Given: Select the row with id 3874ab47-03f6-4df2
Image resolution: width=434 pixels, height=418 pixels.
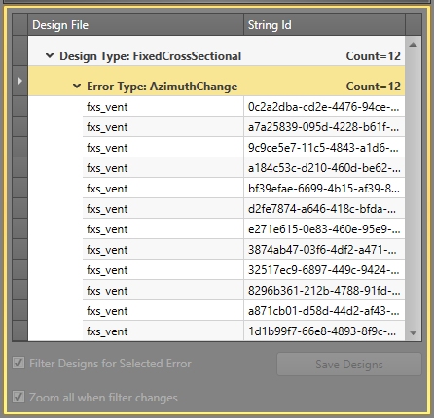Looking at the screenshot, I should [243, 250].
